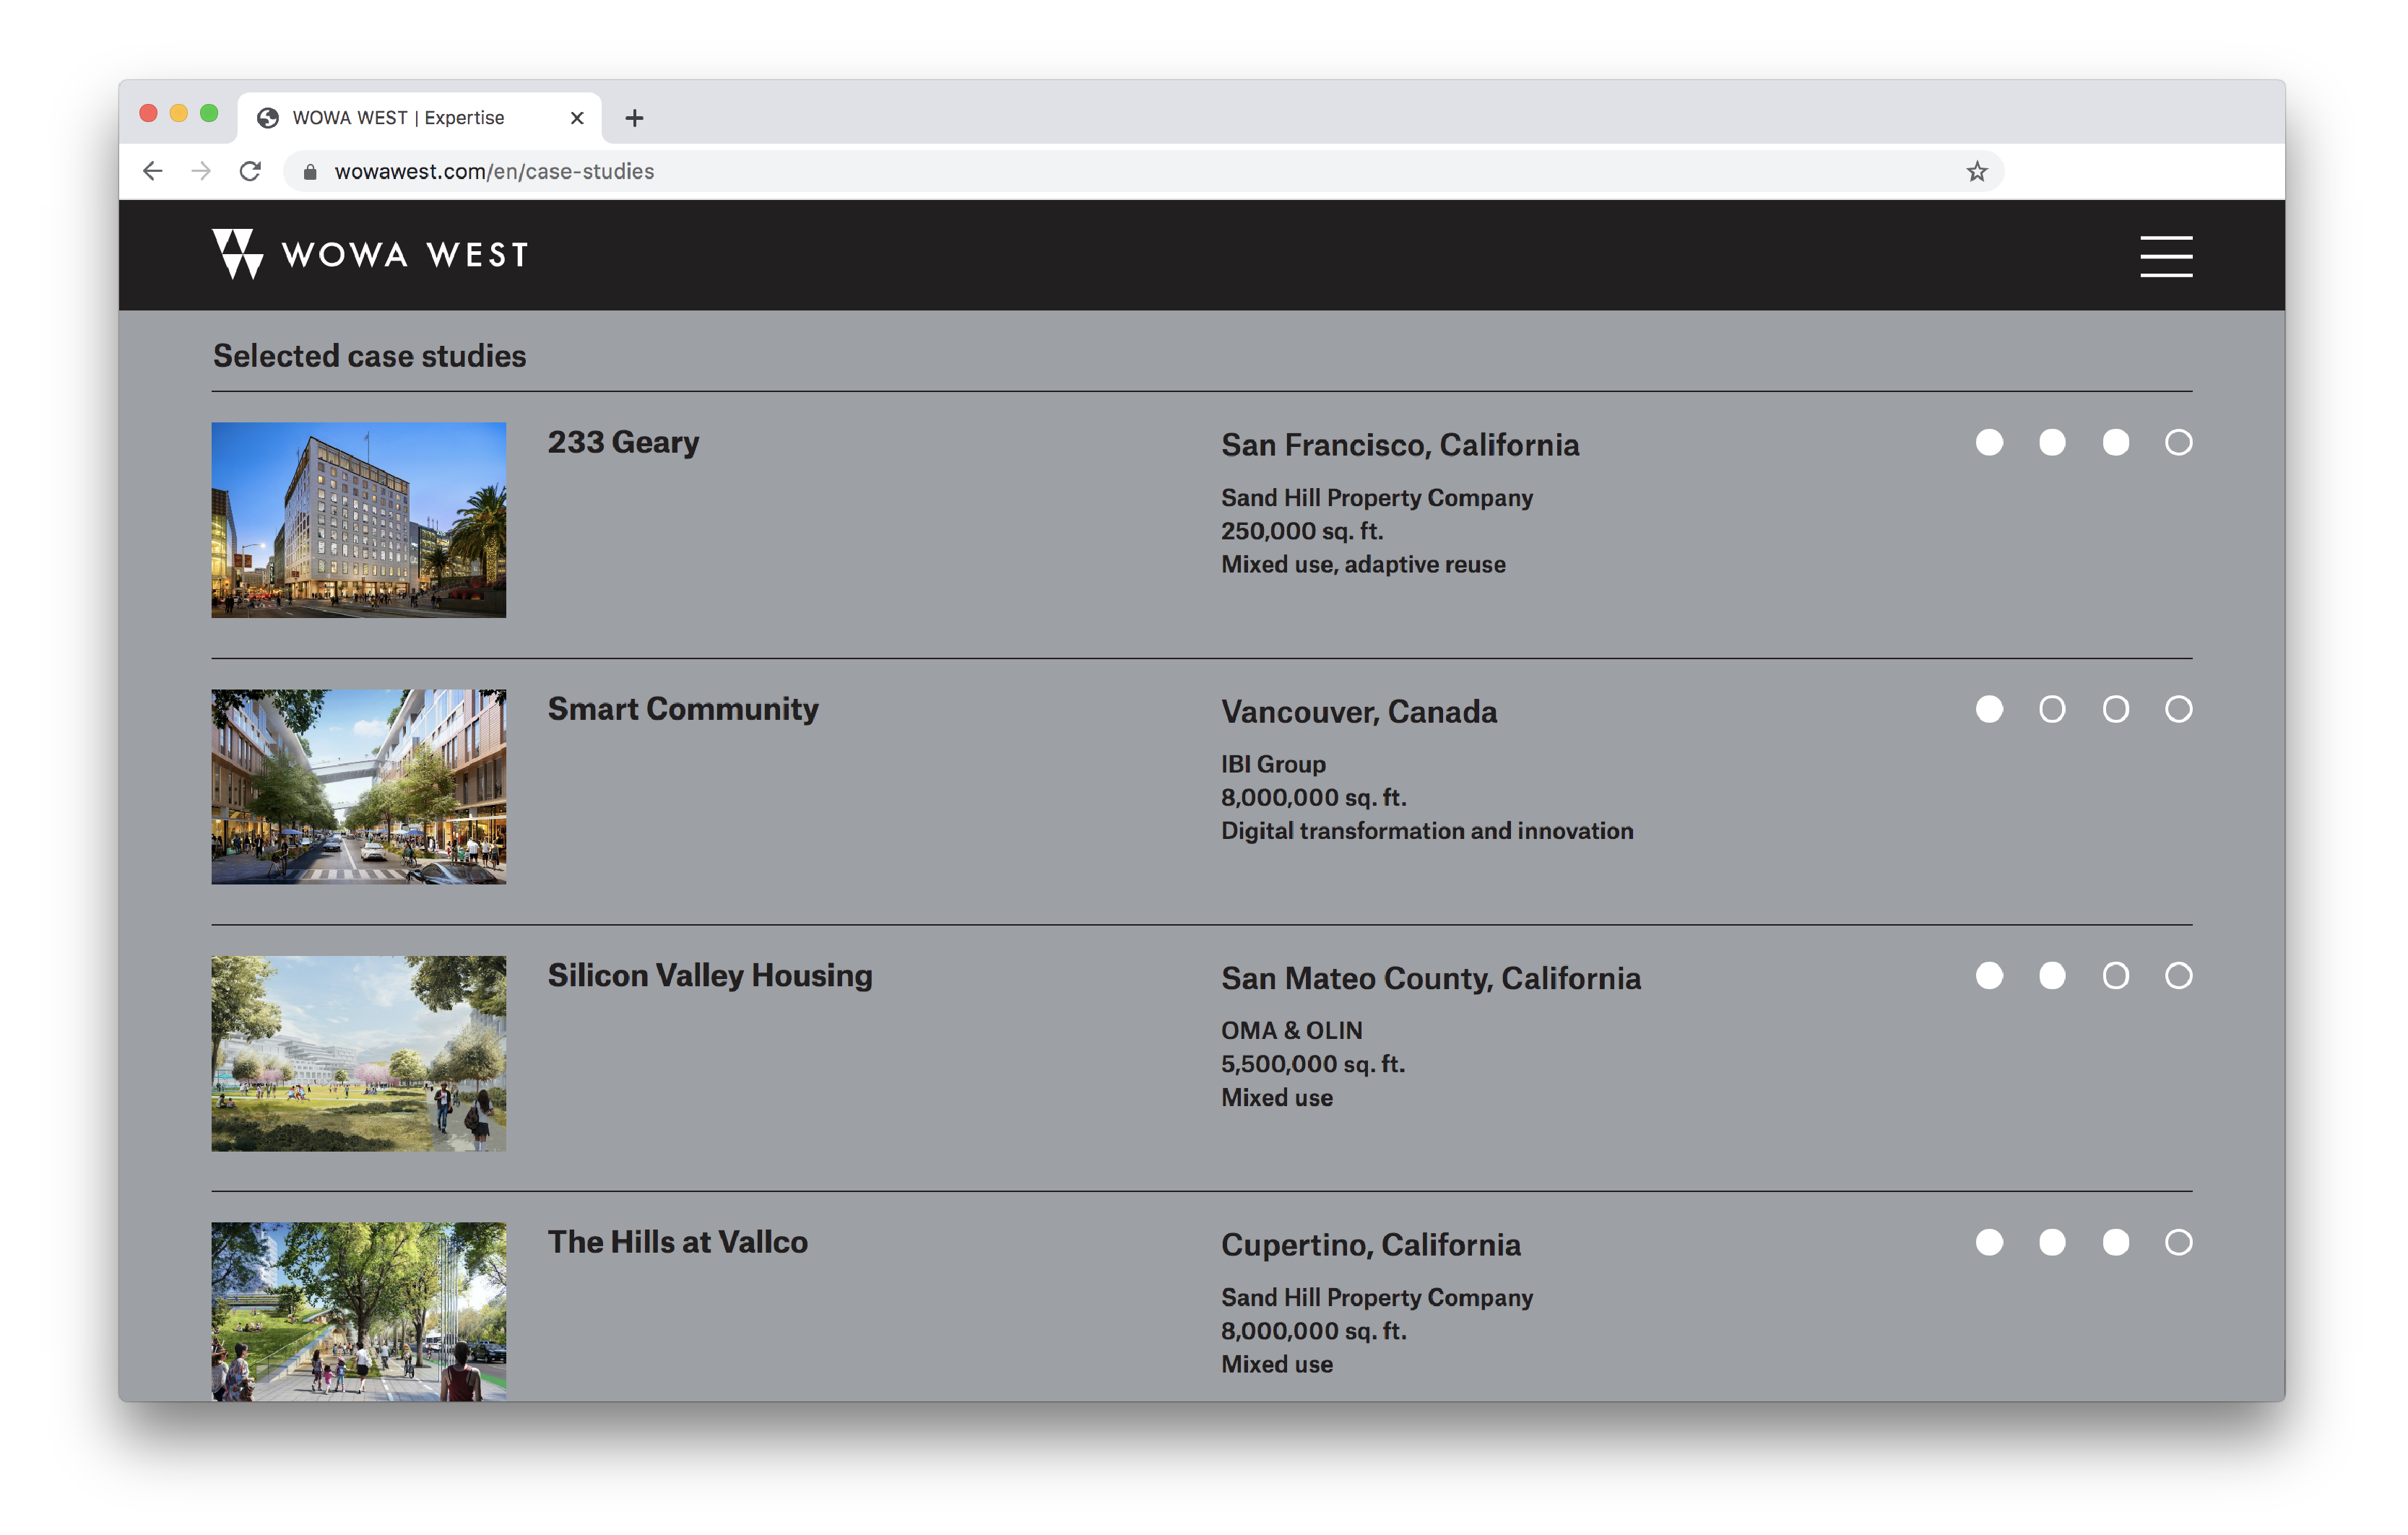
Task: Select third dot in Silicon Valley Housing row
Action: click(2115, 975)
